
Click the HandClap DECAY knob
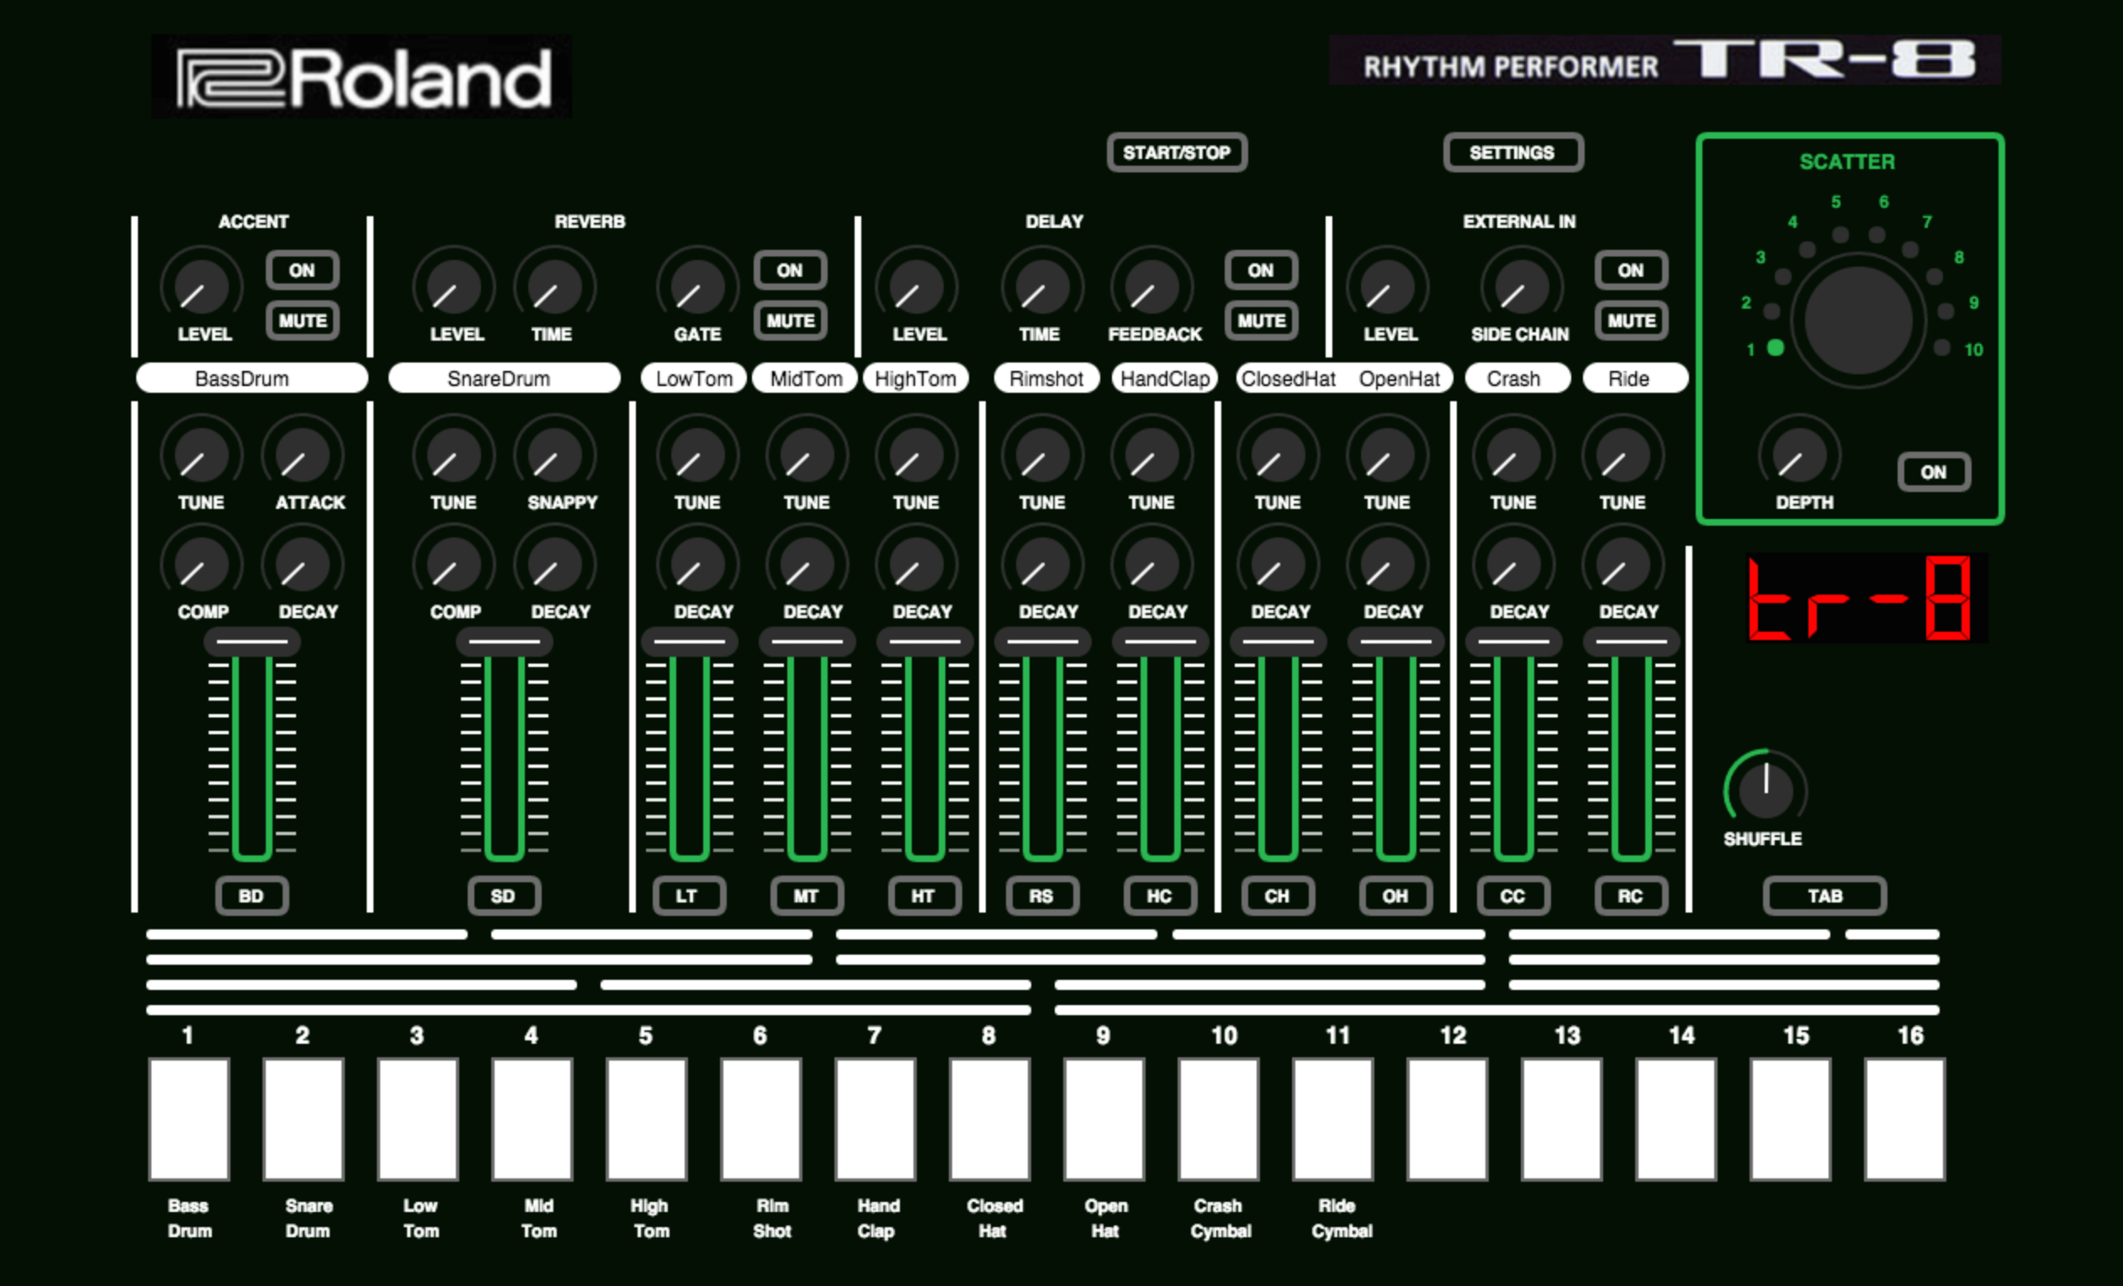[x=1152, y=564]
